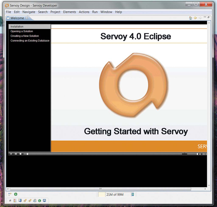Viewport: 217px width, 207px height.
Task: Select the Welcome tab
Action: point(17,18)
